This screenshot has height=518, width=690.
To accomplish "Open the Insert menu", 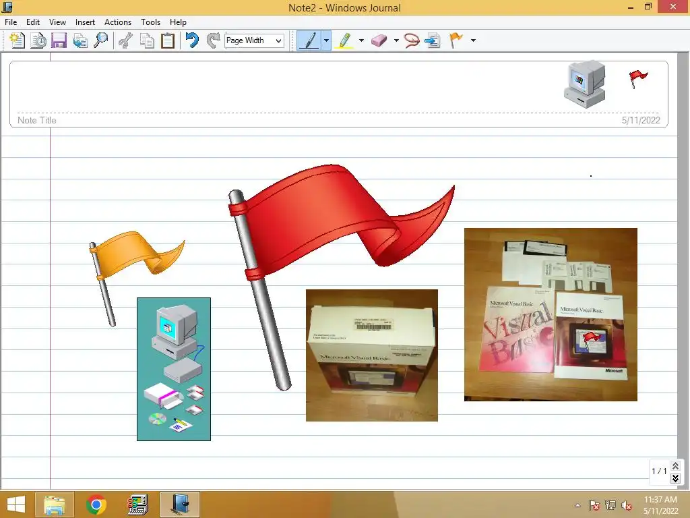I will [85, 22].
